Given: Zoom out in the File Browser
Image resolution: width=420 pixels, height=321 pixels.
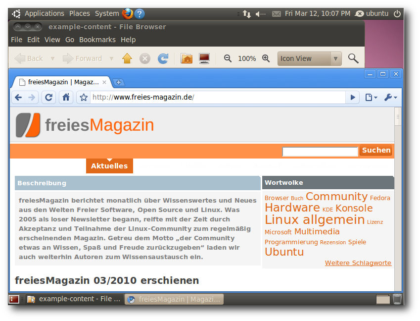Looking at the screenshot, I should (x=228, y=58).
